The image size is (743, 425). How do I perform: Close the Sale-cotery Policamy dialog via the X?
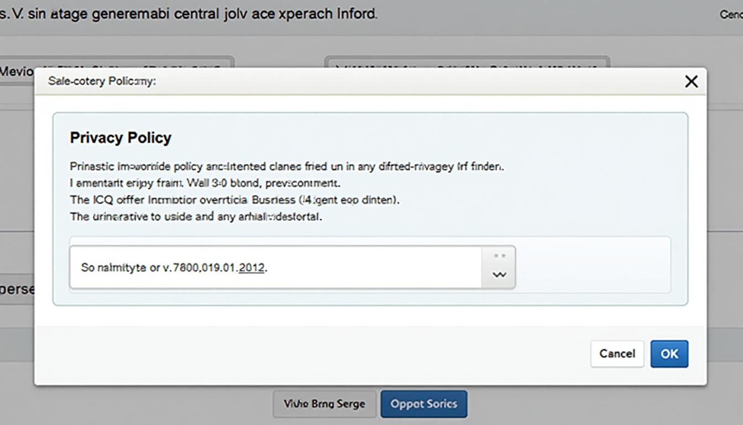point(690,81)
